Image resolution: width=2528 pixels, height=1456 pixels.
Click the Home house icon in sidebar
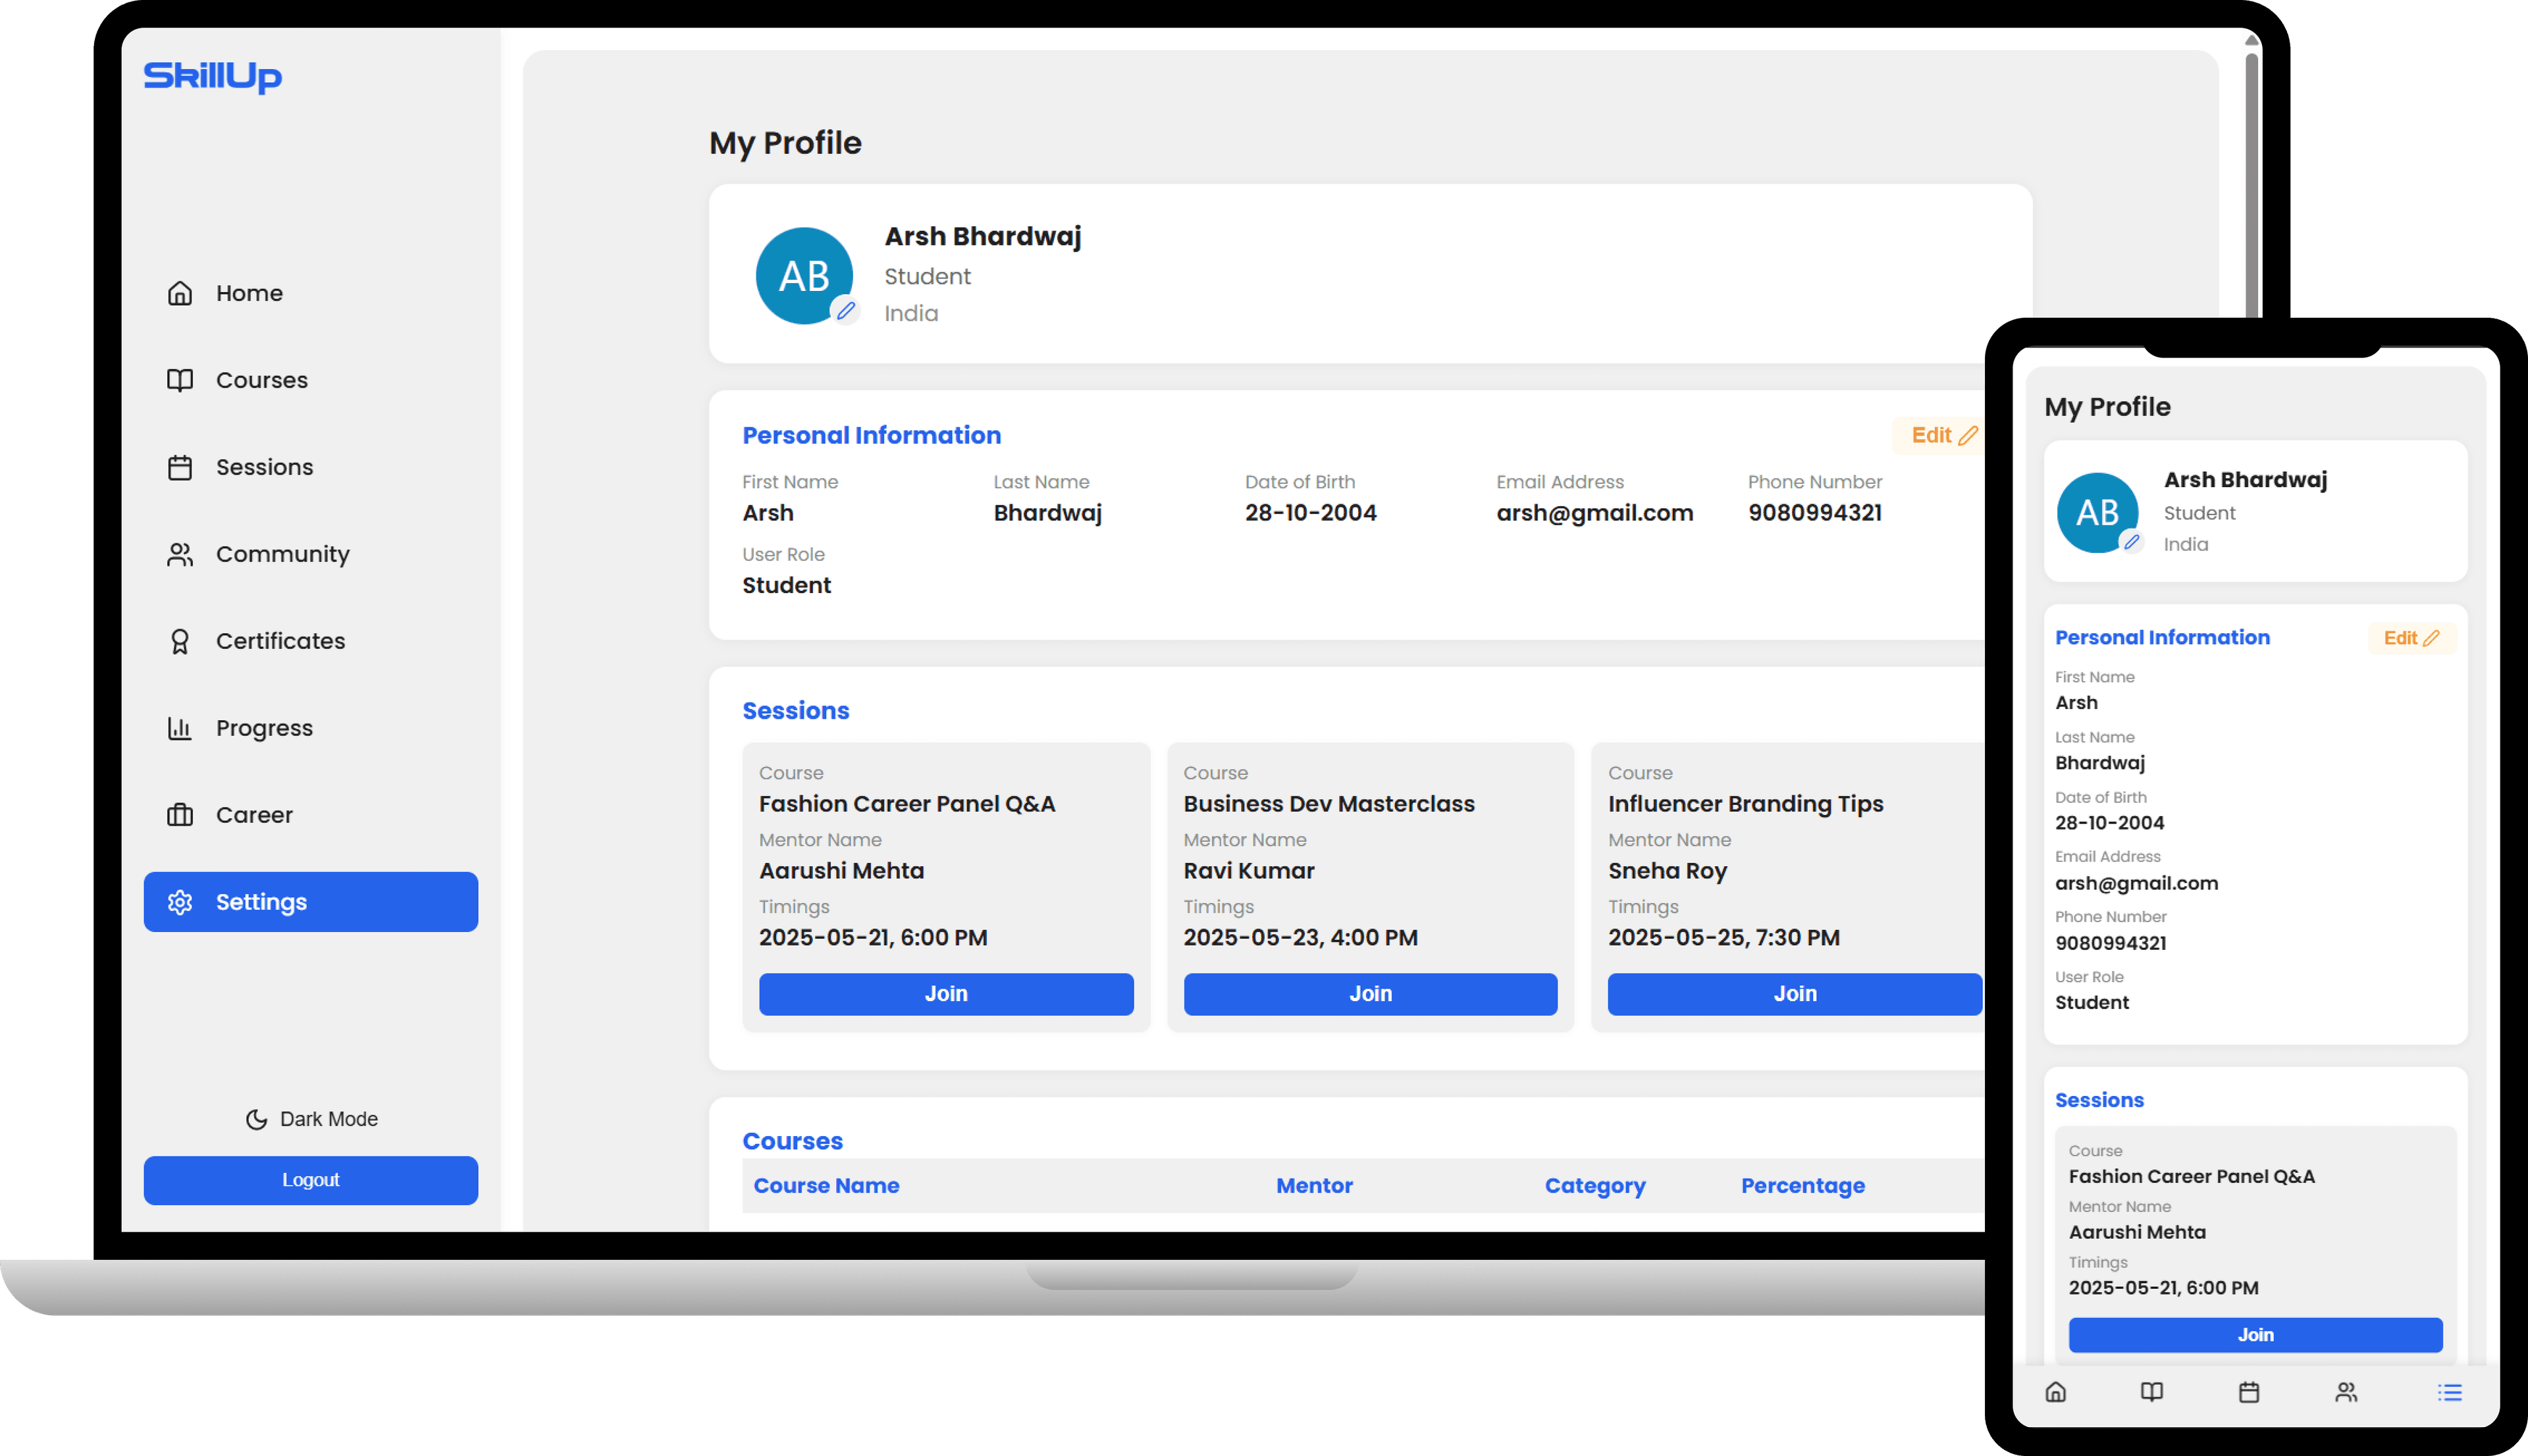tap(180, 293)
